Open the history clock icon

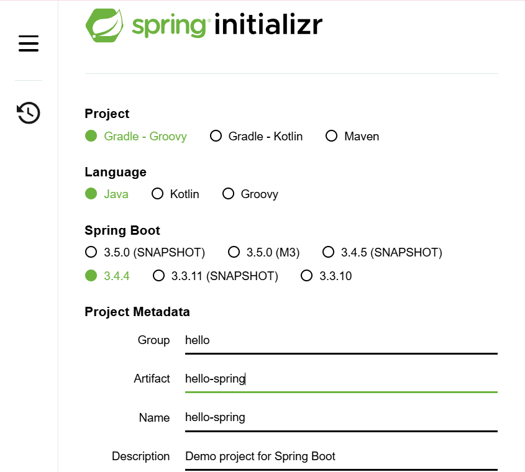point(29,113)
